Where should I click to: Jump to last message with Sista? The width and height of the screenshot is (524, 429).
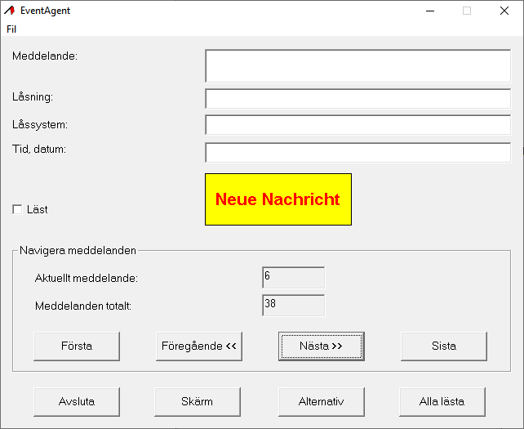click(x=443, y=346)
